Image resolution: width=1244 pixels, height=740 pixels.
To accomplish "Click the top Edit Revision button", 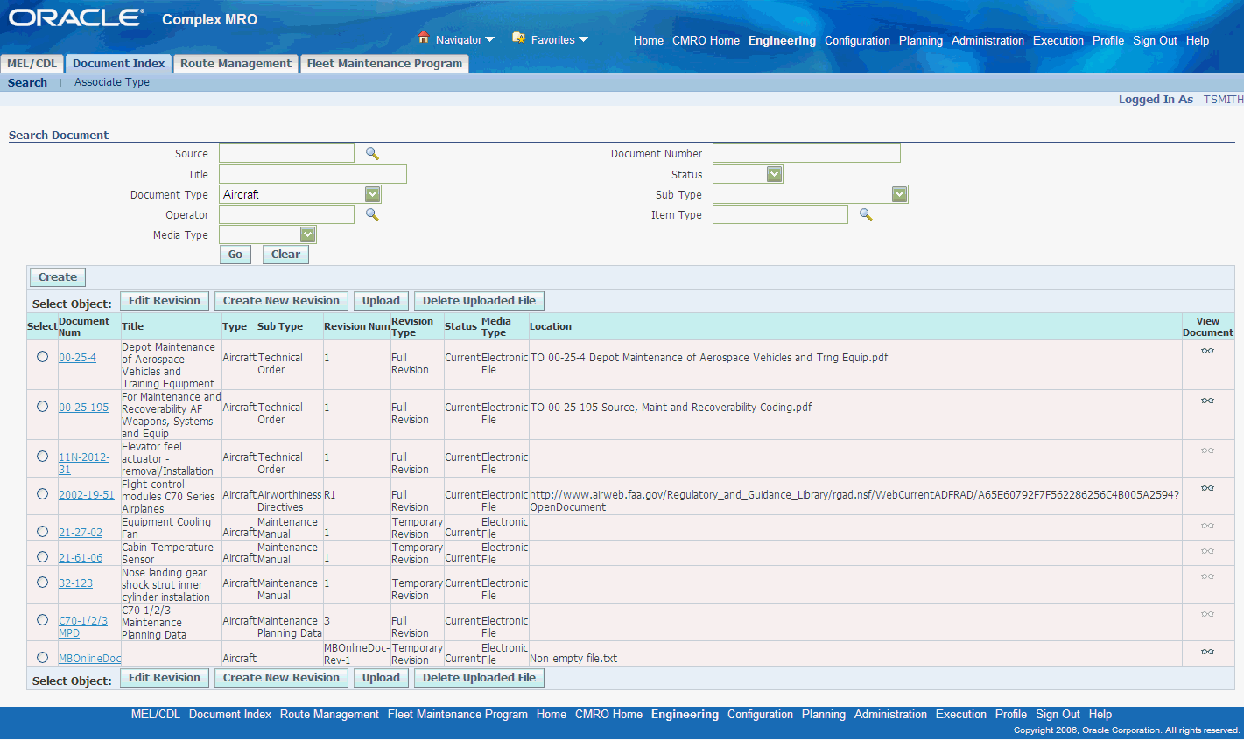I will (x=165, y=301).
